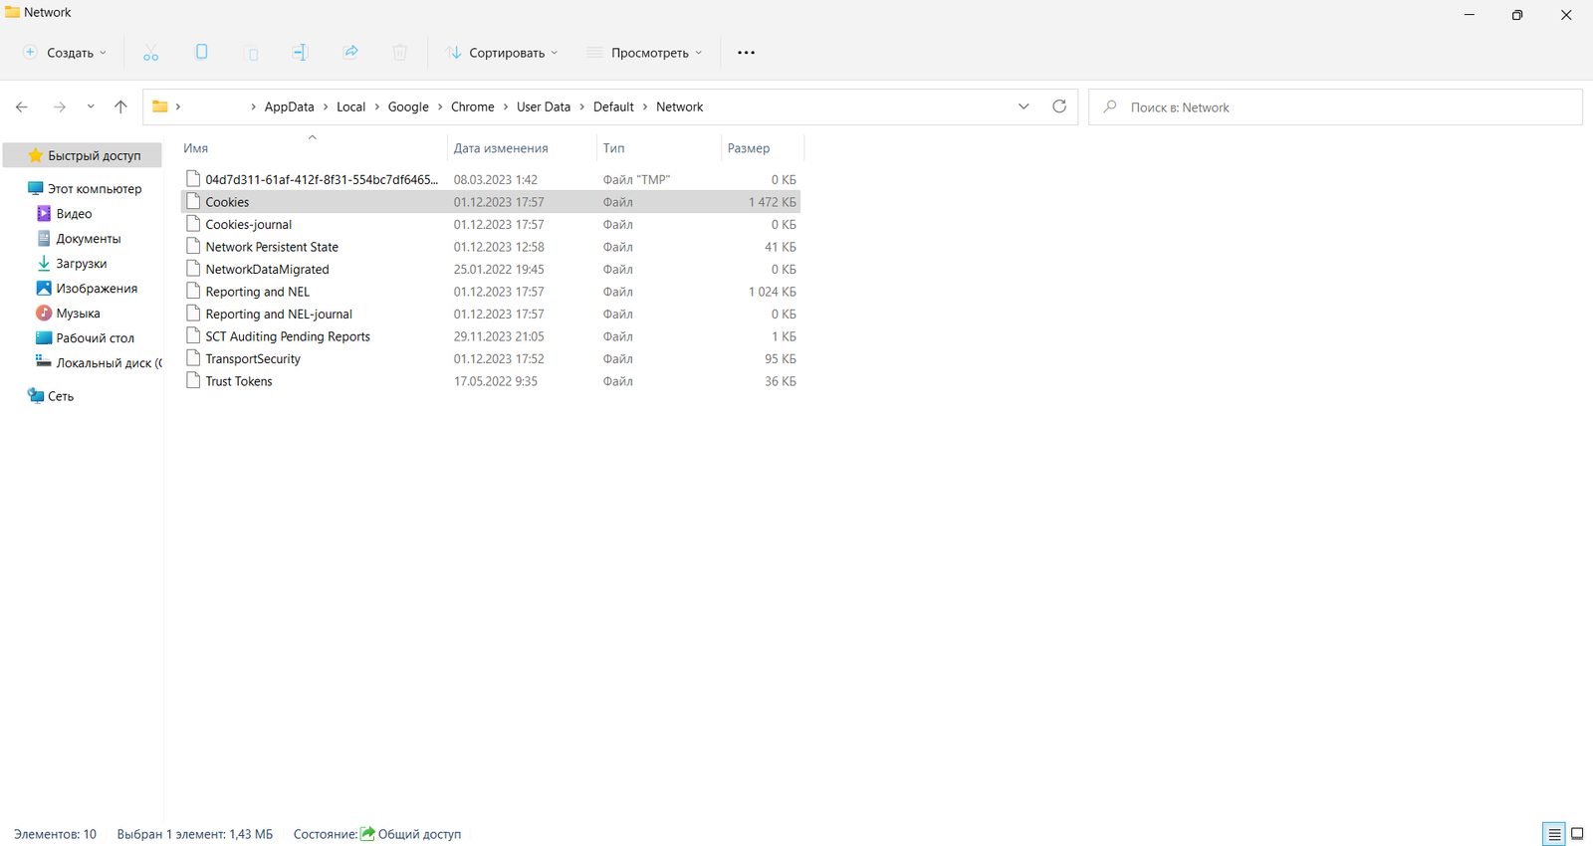Click the Поиск в: Network search field
Viewport: 1593px width, 846px height.
(1334, 107)
